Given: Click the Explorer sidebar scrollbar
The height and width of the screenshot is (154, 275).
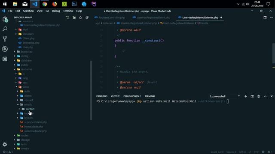Looking at the screenshot, I should pos(91,90).
